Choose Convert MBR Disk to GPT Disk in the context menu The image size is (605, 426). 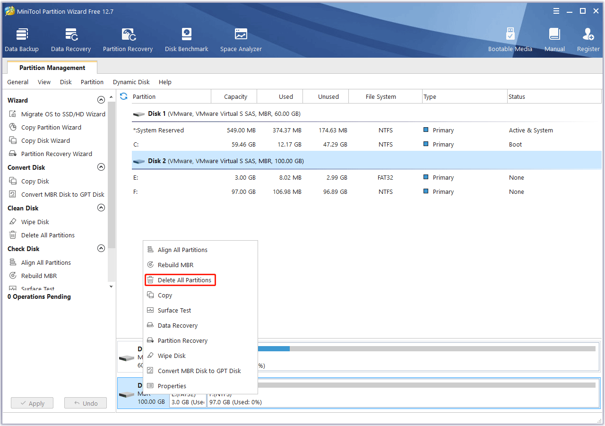coord(200,371)
